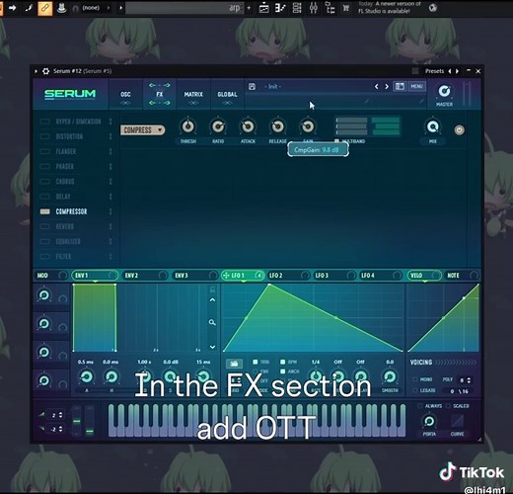Switch to the OSC tab
Viewport: 513px width, 494px height.
(125, 95)
